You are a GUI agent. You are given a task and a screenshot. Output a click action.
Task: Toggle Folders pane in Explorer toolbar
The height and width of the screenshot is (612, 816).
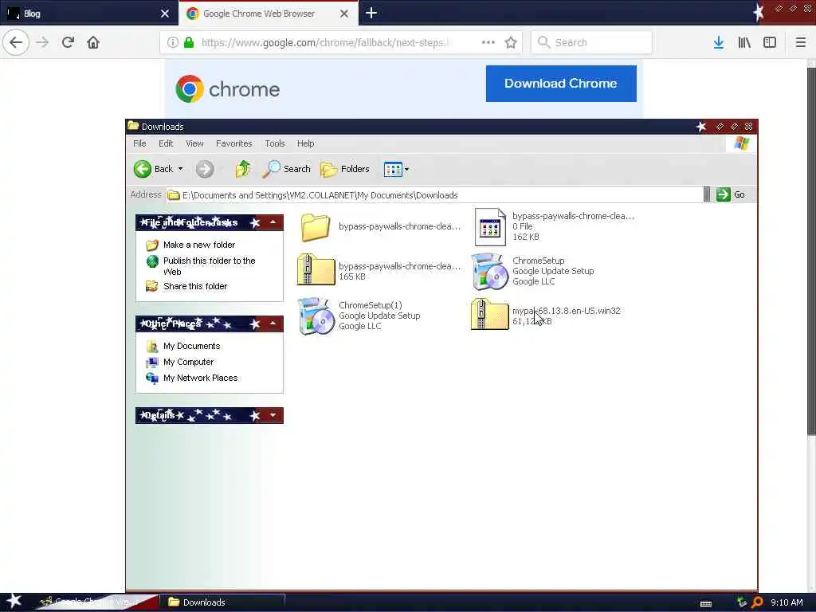344,169
